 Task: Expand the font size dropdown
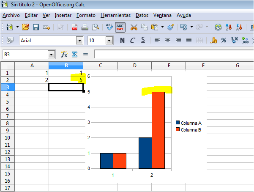[109, 41]
